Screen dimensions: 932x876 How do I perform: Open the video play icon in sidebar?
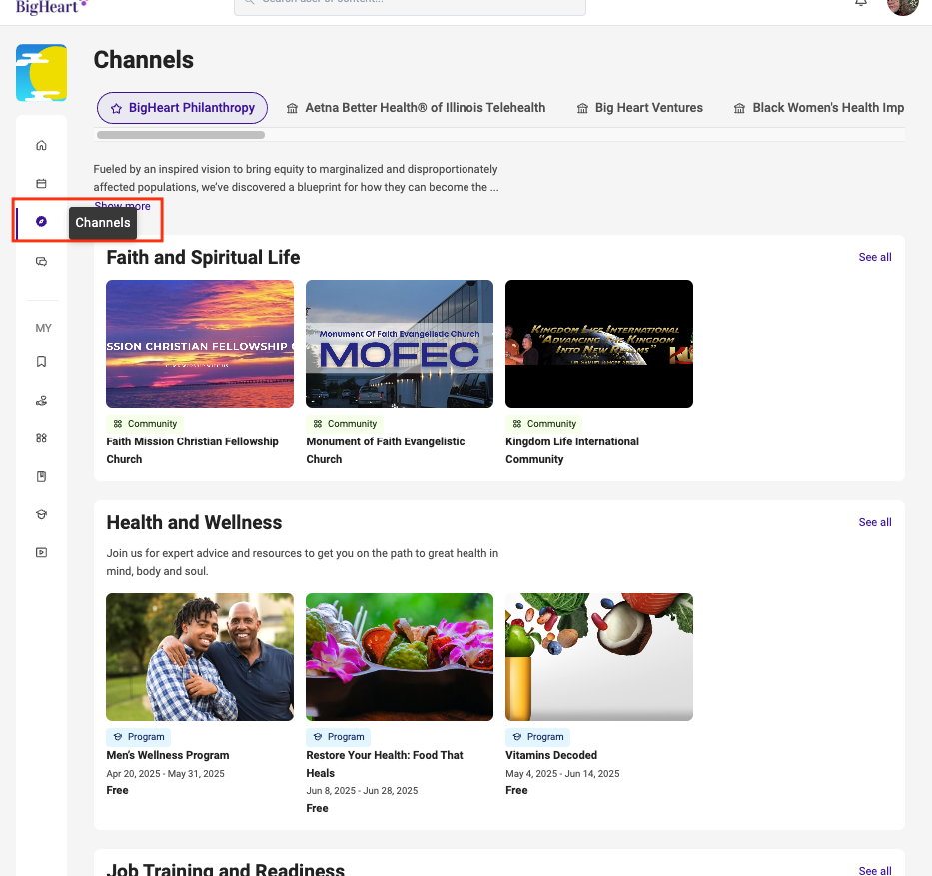(x=41, y=552)
